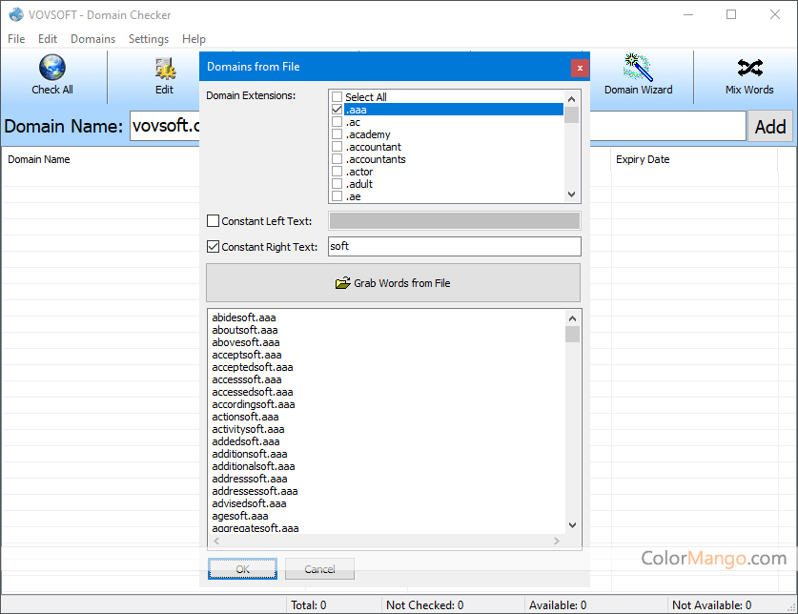Uncheck the Constant Right Text checkbox
Screen dimensions: 798x614
[x=214, y=247]
